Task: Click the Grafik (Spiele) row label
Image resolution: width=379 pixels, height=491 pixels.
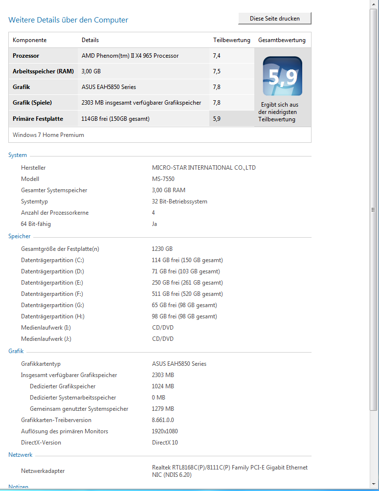Action: (32, 103)
